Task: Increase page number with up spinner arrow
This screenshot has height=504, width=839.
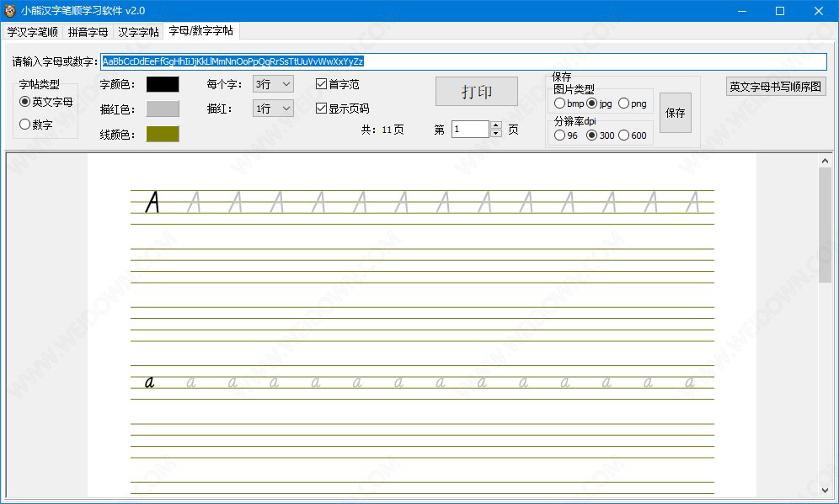Action: click(496, 125)
